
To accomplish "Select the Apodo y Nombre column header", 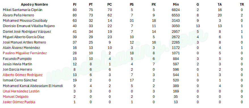I will pos(34,5).
